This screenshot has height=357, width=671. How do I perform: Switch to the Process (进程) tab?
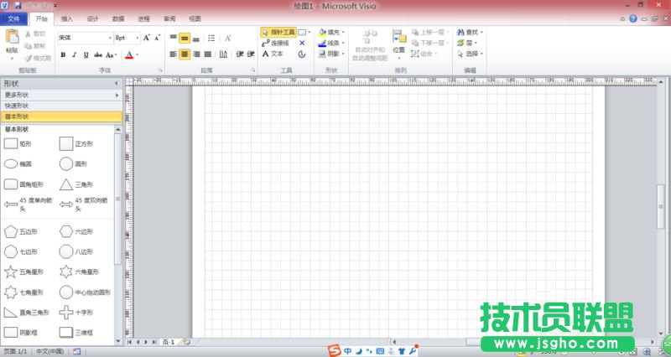(144, 18)
